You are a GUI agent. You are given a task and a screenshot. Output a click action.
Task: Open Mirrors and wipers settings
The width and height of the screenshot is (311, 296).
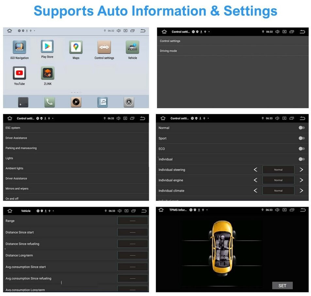click(x=76, y=189)
